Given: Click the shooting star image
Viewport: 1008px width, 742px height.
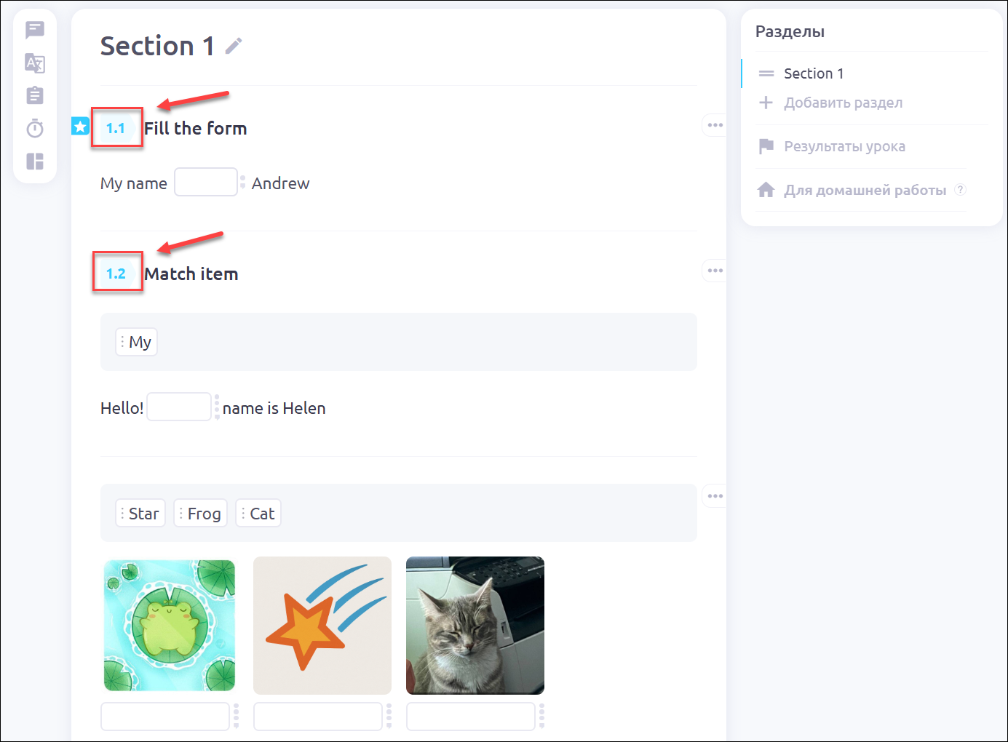Looking at the screenshot, I should (x=322, y=626).
